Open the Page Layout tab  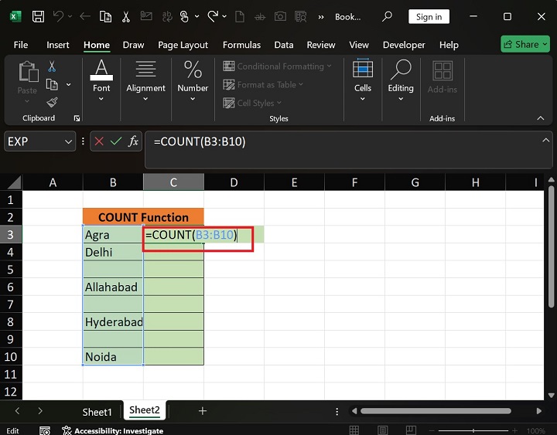point(183,45)
